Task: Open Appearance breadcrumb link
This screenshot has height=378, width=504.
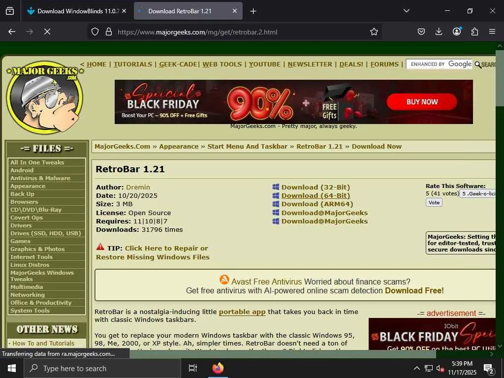Action: point(179,147)
